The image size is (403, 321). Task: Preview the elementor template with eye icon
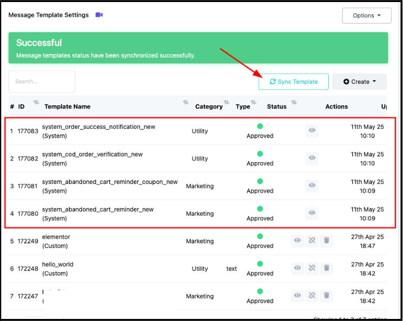click(297, 240)
